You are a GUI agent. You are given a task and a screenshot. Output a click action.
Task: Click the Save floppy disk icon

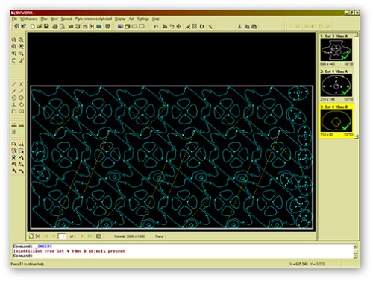point(46,26)
